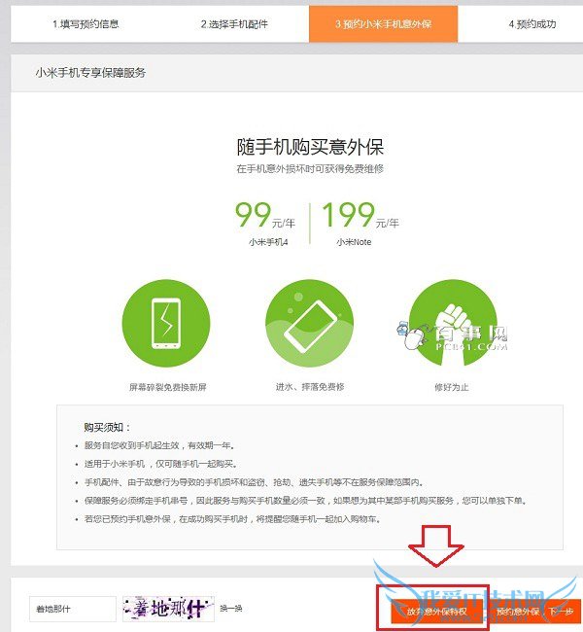Click the water damage phone icon

coord(309,323)
